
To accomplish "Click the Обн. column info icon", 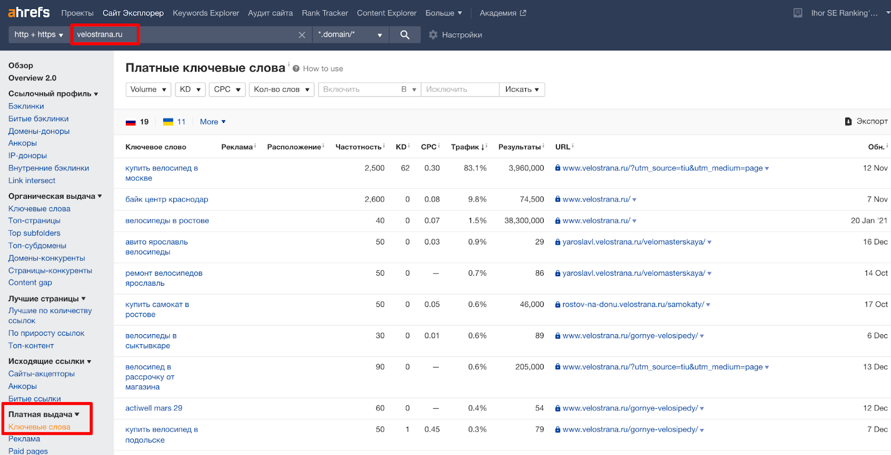I will (887, 146).
